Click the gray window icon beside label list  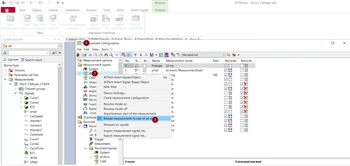click(x=178, y=55)
